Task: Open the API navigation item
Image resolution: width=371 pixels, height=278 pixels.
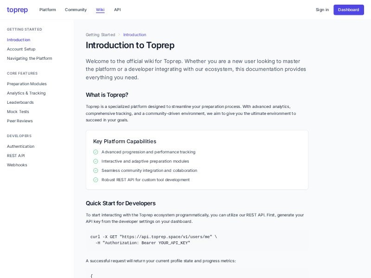Action: (x=117, y=10)
